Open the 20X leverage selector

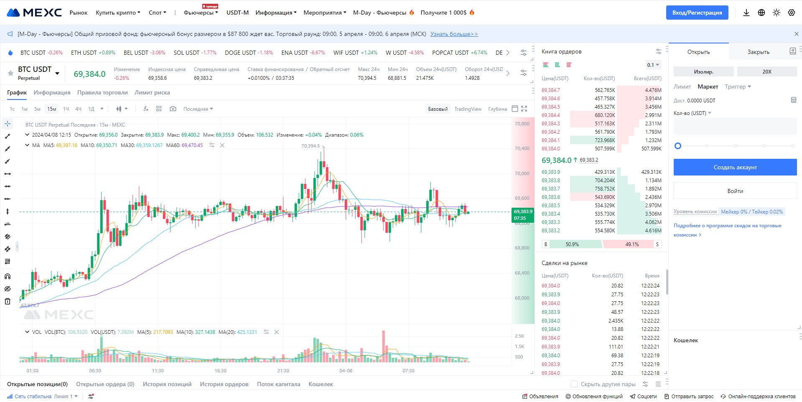tap(767, 71)
